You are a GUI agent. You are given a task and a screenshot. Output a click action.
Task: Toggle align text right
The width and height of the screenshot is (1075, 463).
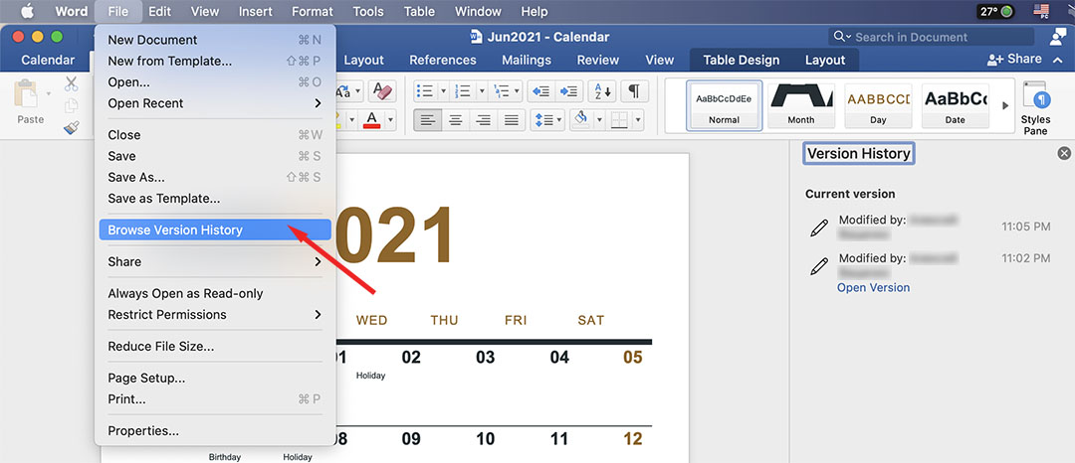click(484, 120)
